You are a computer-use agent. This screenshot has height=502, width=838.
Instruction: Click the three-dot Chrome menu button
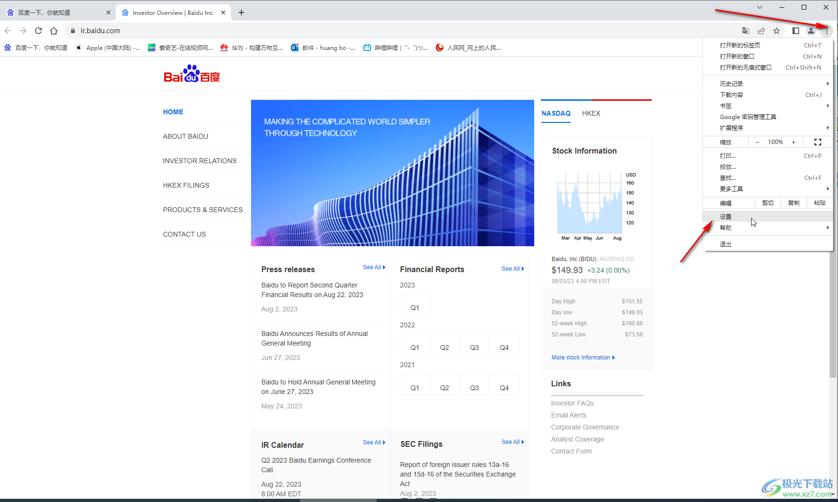pyautogui.click(x=826, y=31)
